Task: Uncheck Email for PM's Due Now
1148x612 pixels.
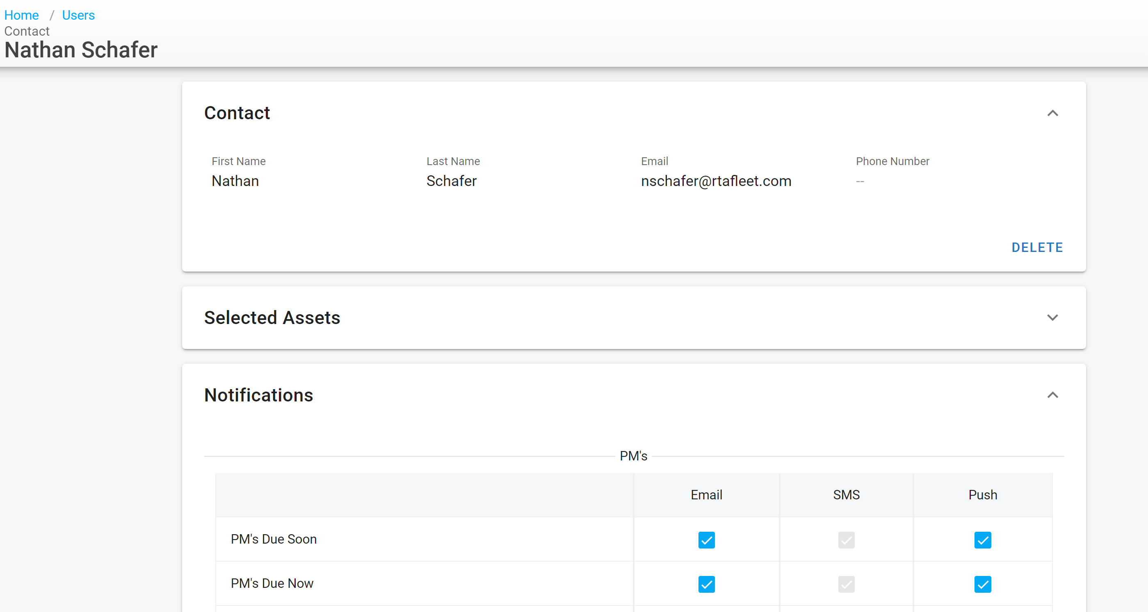Action: click(706, 584)
